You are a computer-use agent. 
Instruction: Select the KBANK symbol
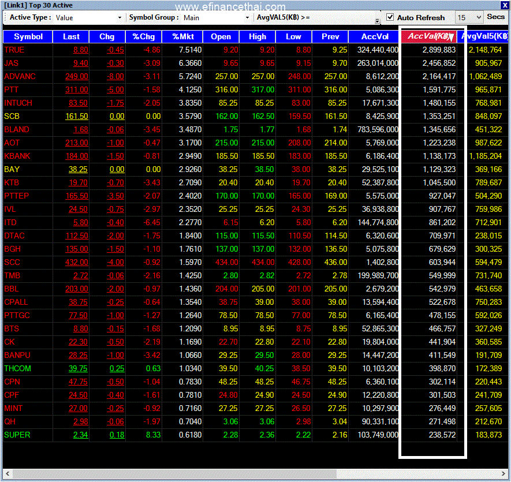coord(17,156)
